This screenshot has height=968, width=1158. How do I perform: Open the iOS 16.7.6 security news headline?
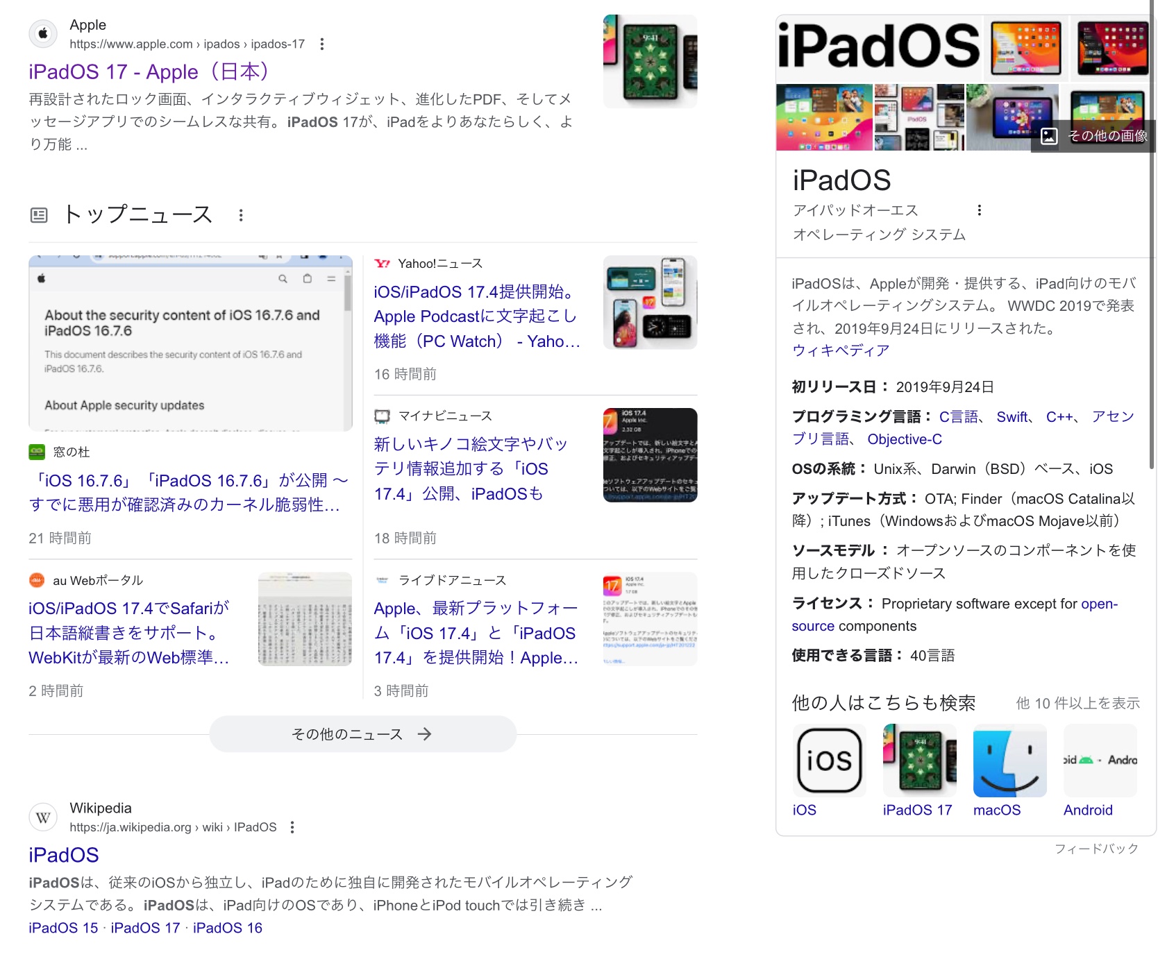[x=189, y=493]
